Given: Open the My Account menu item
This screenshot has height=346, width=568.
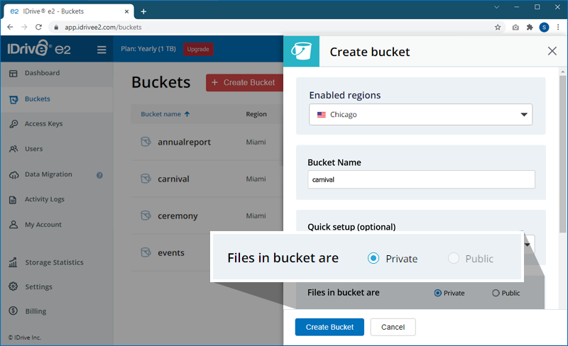Looking at the screenshot, I should (x=43, y=224).
